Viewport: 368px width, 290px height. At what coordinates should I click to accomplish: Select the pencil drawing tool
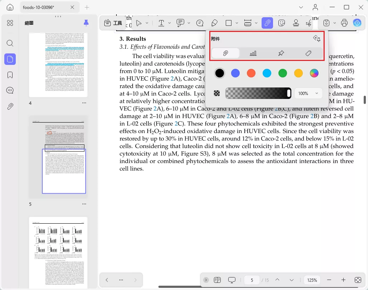(x=214, y=23)
